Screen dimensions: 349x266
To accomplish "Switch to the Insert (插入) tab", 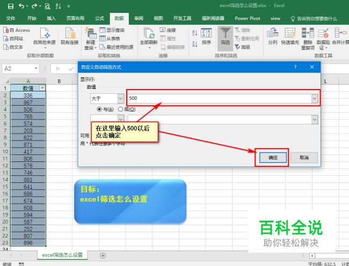I will [51, 18].
